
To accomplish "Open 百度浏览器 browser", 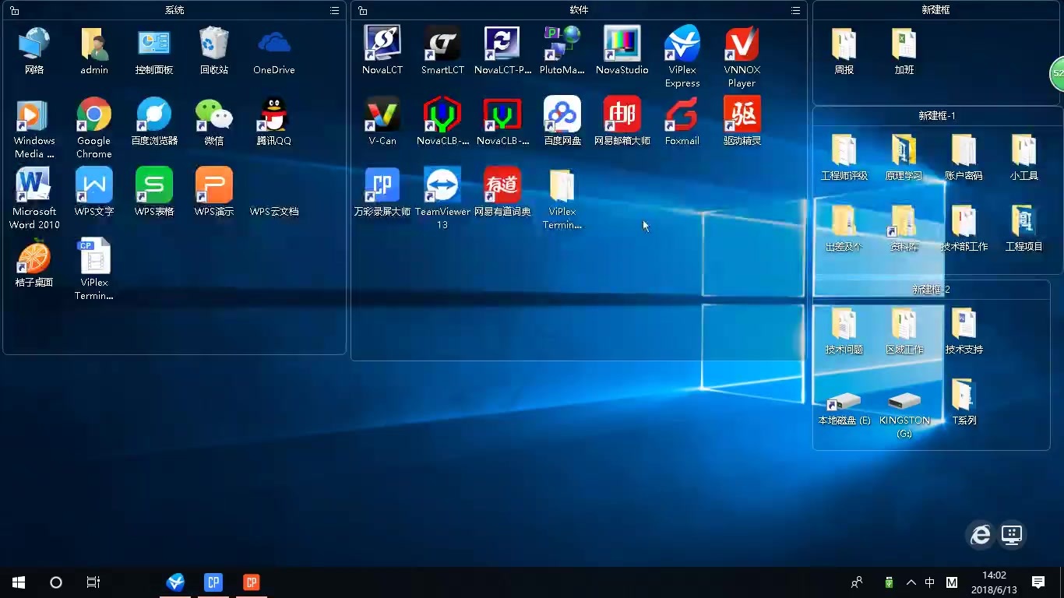I will pyautogui.click(x=154, y=114).
